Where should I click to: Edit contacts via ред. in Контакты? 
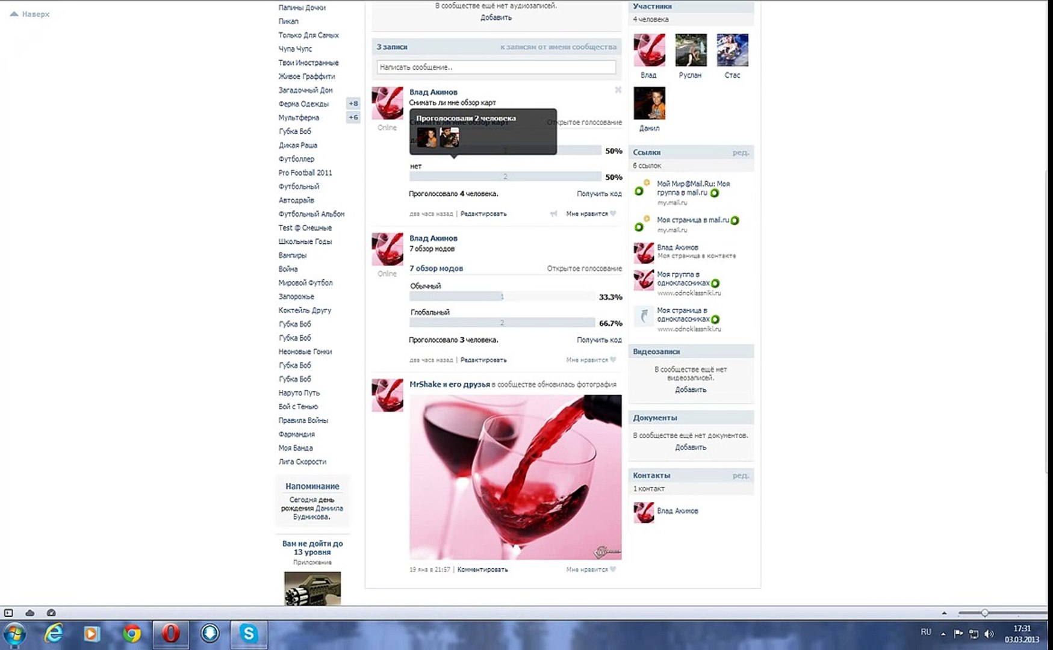[741, 475]
